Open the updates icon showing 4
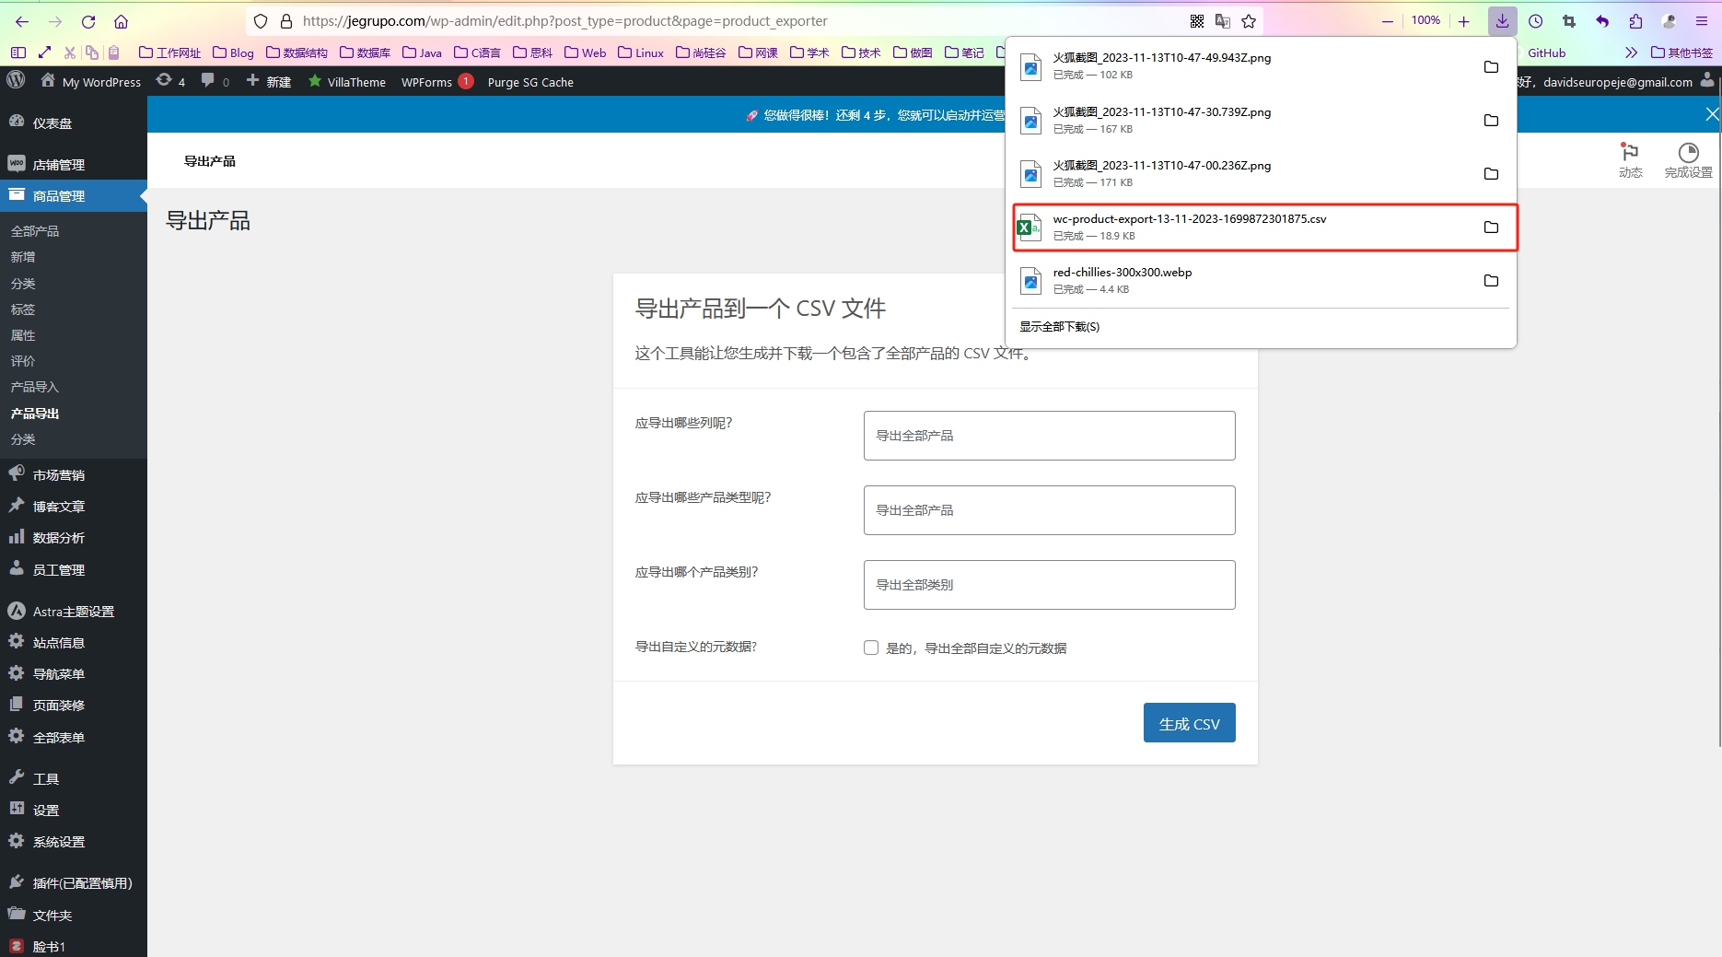This screenshot has width=1722, height=957. pyautogui.click(x=170, y=81)
